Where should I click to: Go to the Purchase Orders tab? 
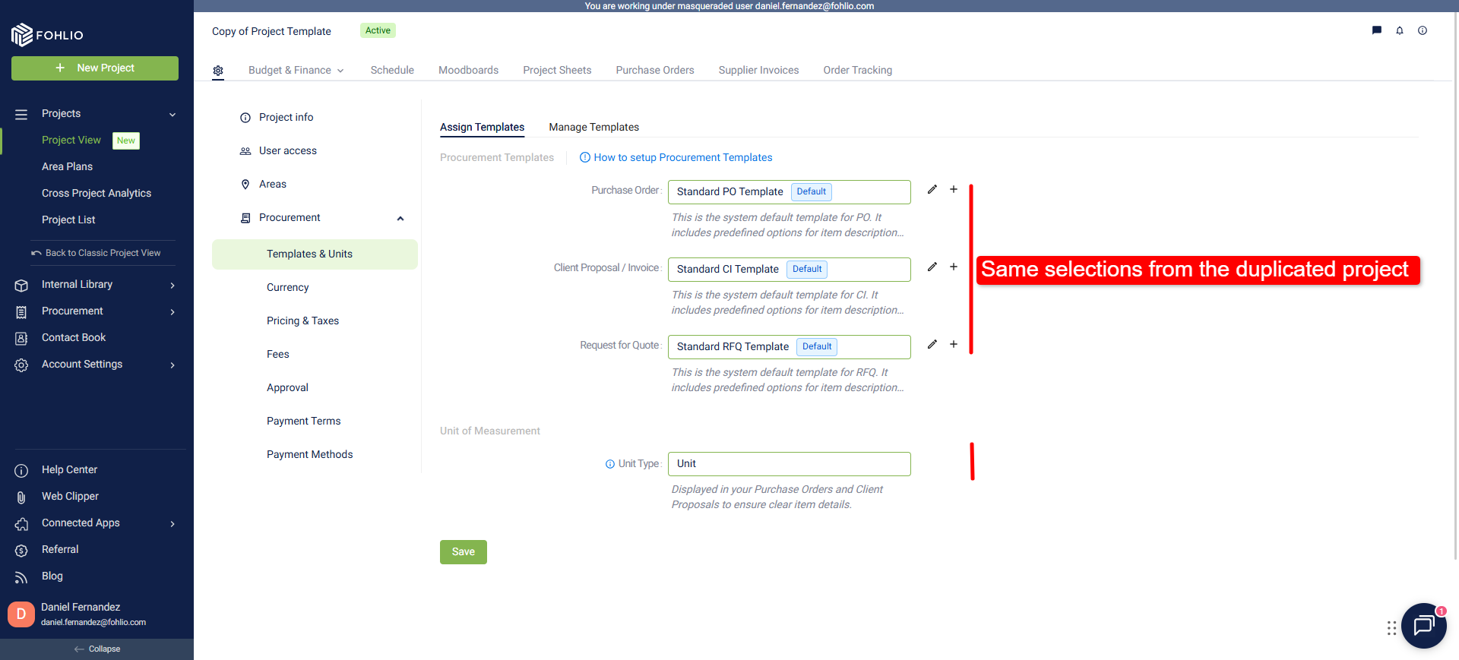[655, 71]
